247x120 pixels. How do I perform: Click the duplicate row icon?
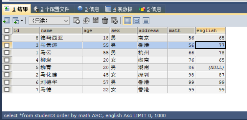point(86,21)
